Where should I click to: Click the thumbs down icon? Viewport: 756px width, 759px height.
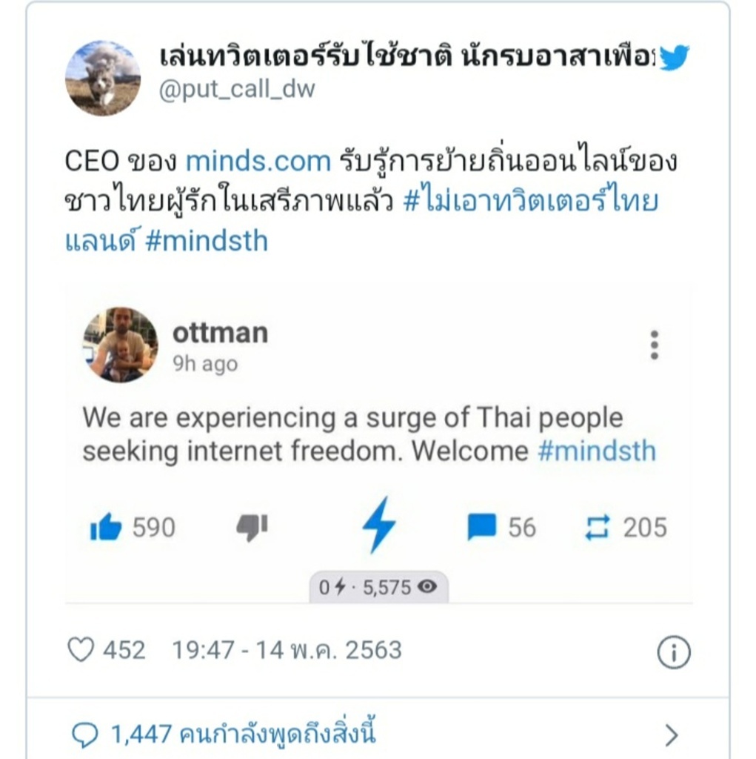(x=252, y=527)
